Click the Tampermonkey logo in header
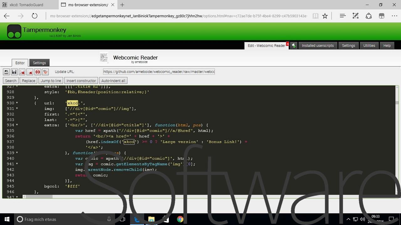Viewport: 401px width, 225px height. [14, 32]
